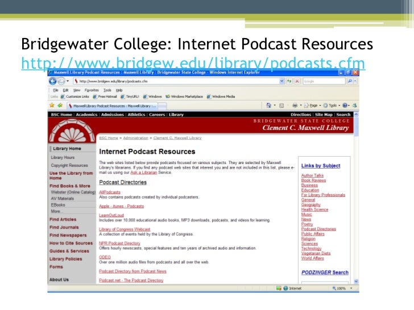Click Find Articles in sidebar
414x310 pixels.
coord(63,219)
